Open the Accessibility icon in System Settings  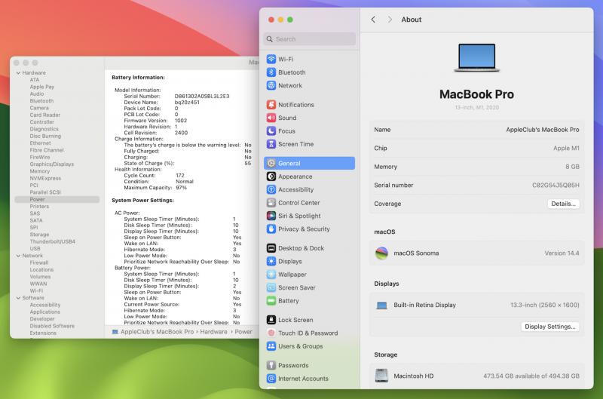coord(271,189)
